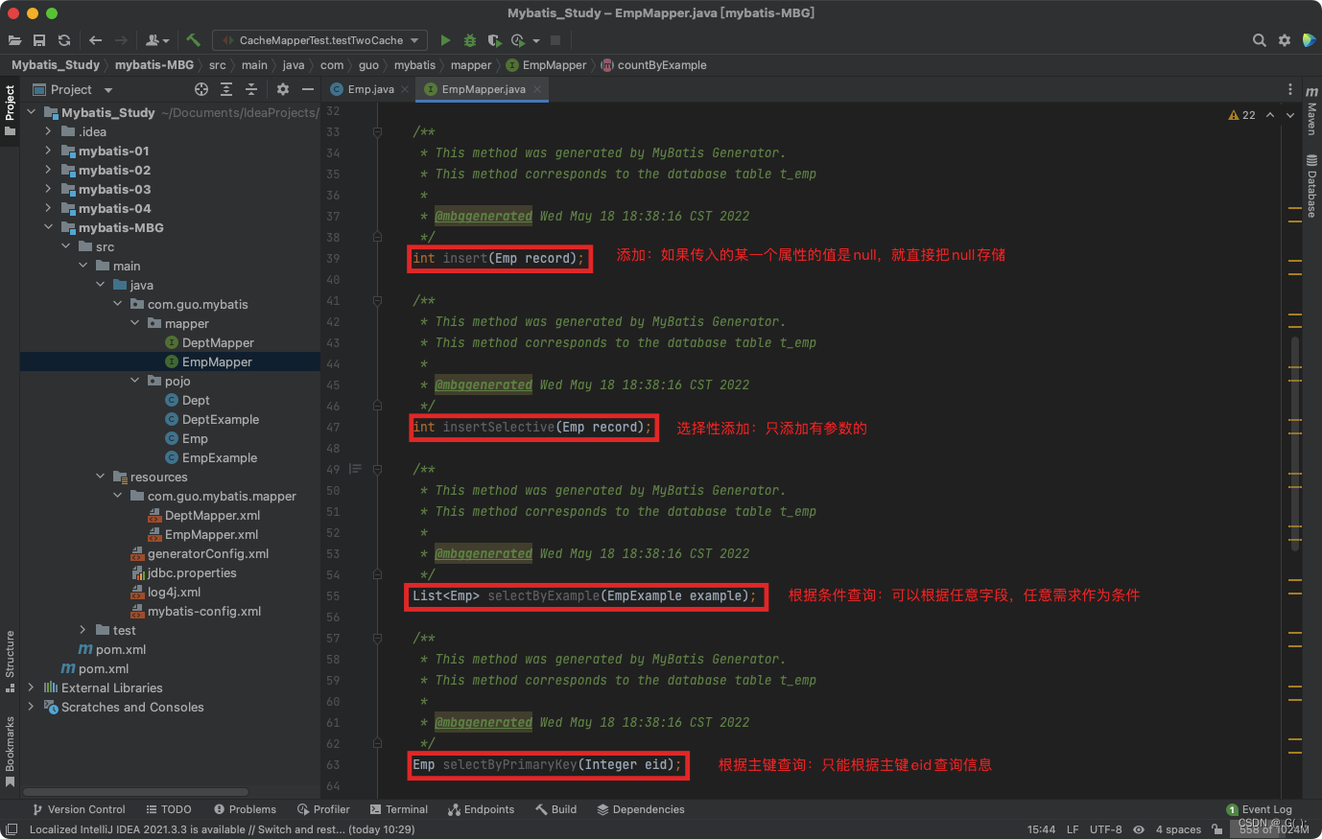This screenshot has width=1322, height=839.
Task: Select DeptMapper in project tree
Action: pyautogui.click(x=218, y=342)
